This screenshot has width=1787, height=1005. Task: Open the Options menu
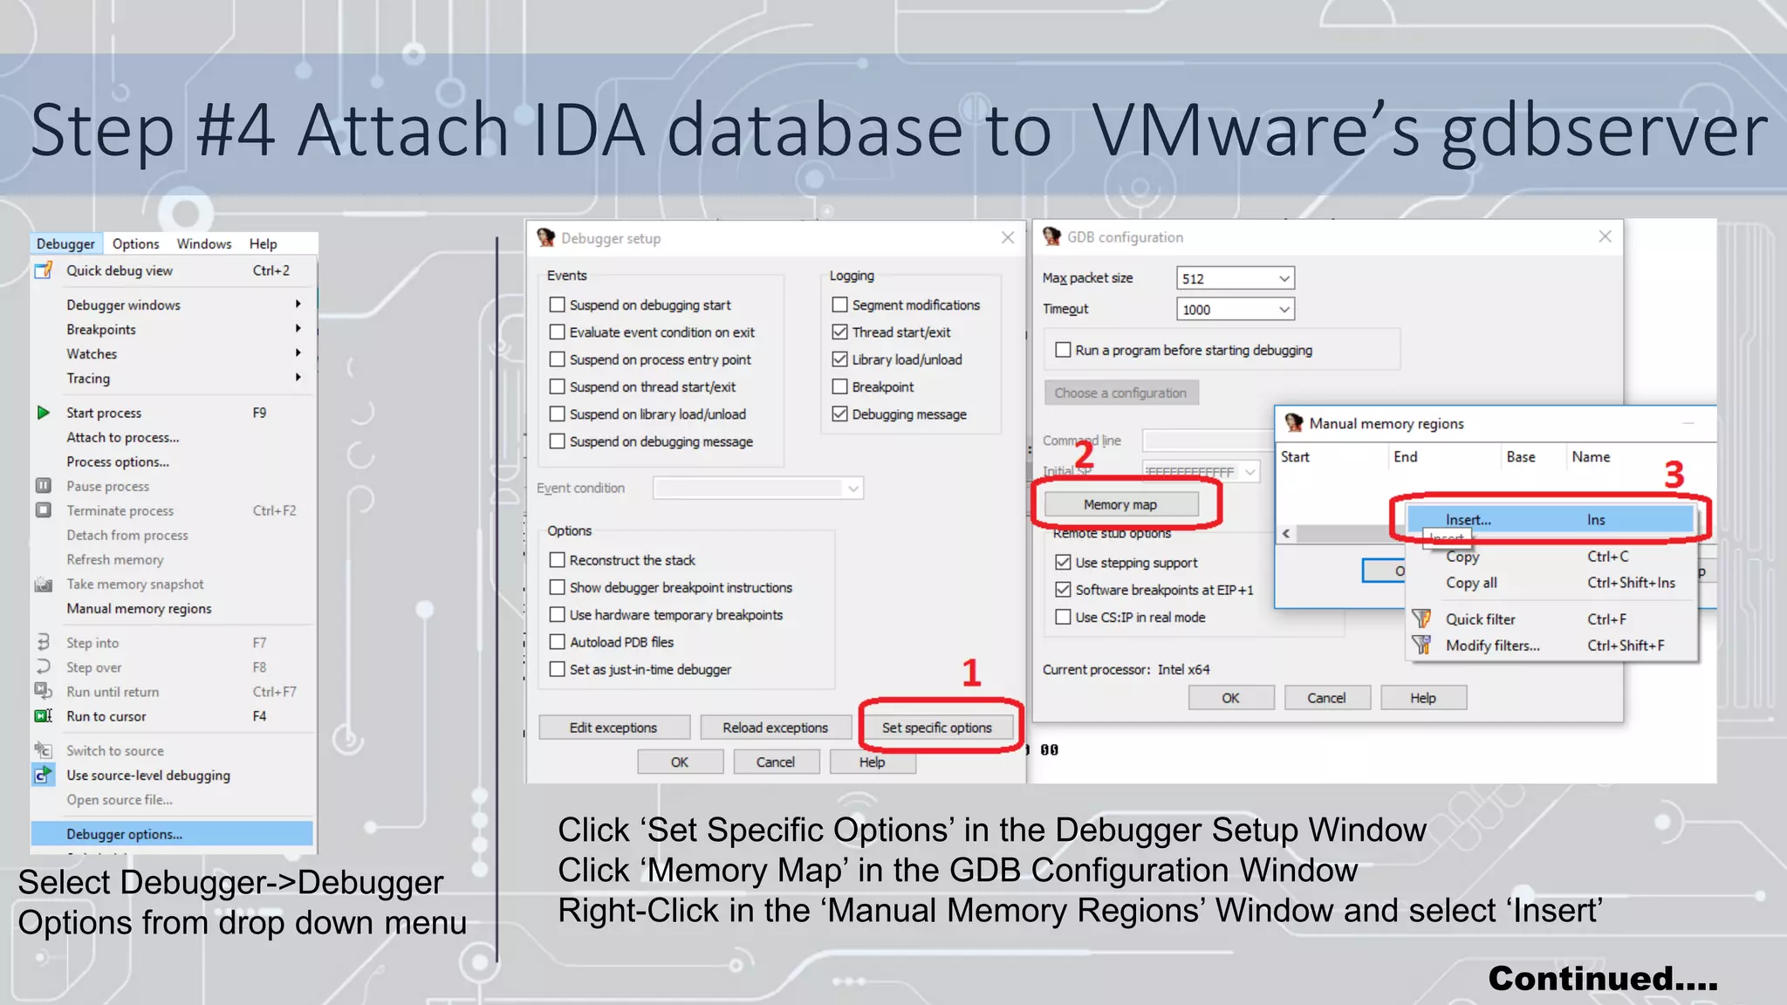click(135, 243)
